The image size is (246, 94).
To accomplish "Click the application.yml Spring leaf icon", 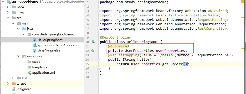I will coord(29,73).
